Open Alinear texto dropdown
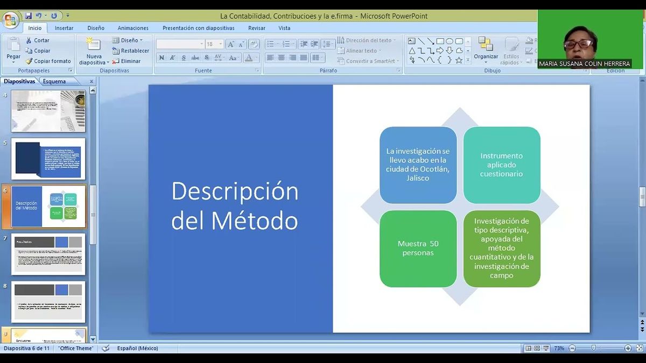The width and height of the screenshot is (646, 363). [359, 51]
